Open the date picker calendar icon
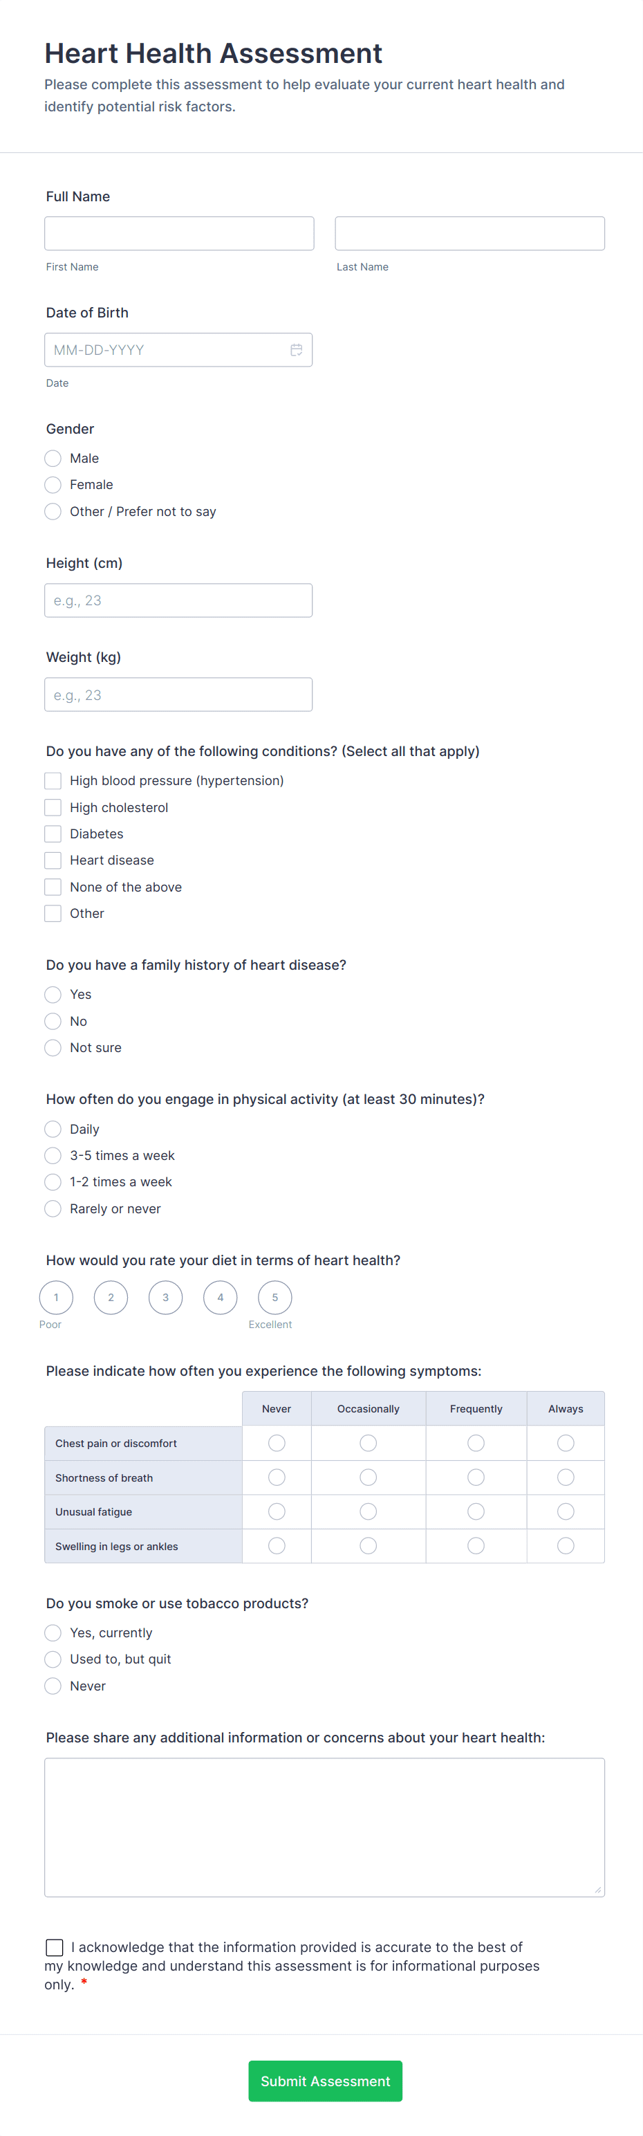The width and height of the screenshot is (643, 2136). point(297,349)
